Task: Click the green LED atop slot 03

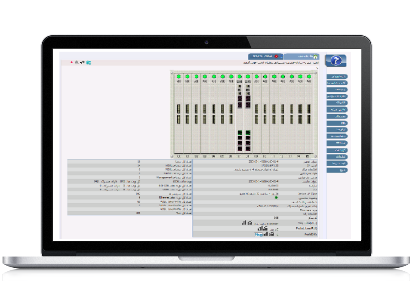Action: (205, 77)
